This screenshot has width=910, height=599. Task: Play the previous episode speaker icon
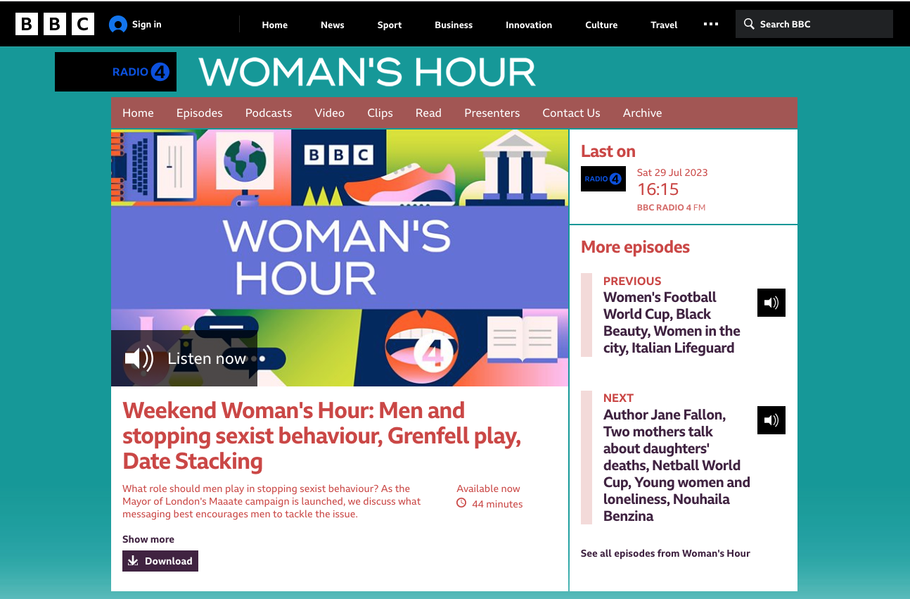pos(771,303)
